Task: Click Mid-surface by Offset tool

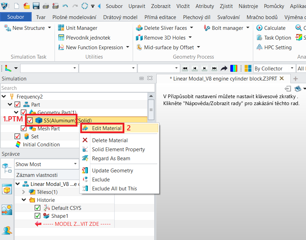Action: pyautogui.click(x=165, y=47)
